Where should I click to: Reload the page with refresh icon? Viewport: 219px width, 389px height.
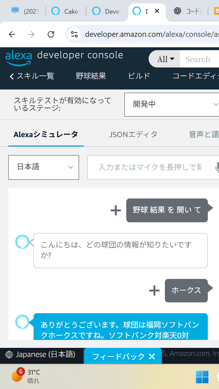pyautogui.click(x=51, y=34)
